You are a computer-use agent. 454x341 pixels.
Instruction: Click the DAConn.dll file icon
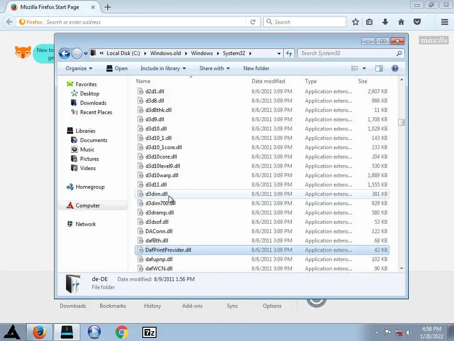[x=141, y=231]
